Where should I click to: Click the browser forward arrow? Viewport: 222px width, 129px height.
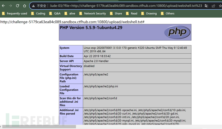pyautogui.click(x=10, y=6)
